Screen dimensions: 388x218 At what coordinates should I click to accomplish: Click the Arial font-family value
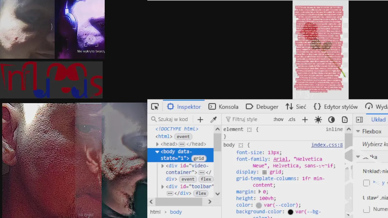pyautogui.click(x=280, y=159)
